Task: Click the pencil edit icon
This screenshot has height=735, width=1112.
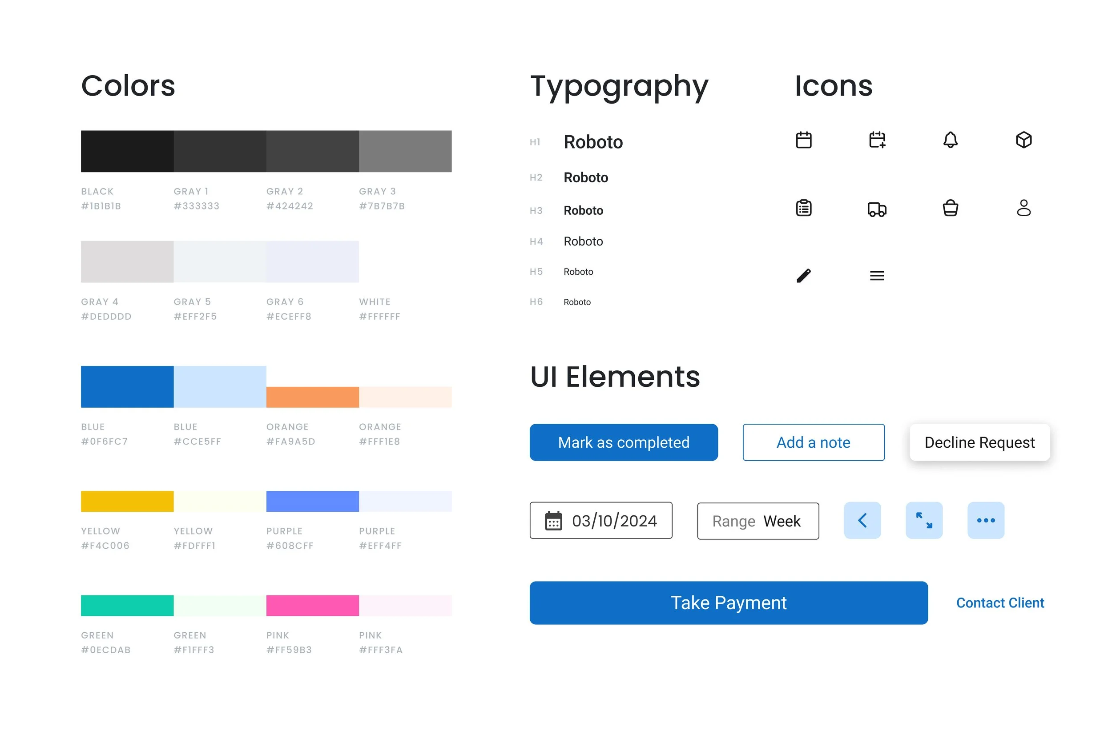Action: pos(803,276)
